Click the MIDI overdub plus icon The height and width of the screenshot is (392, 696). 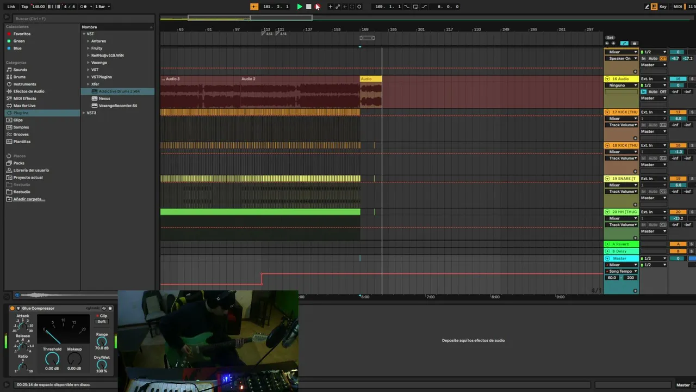pyautogui.click(x=330, y=7)
